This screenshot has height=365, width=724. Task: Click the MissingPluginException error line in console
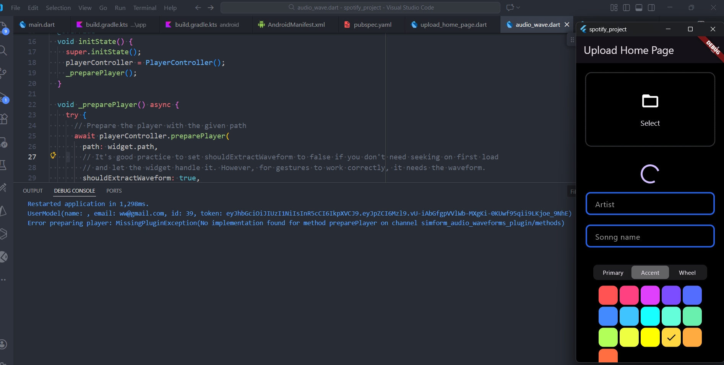coord(296,223)
